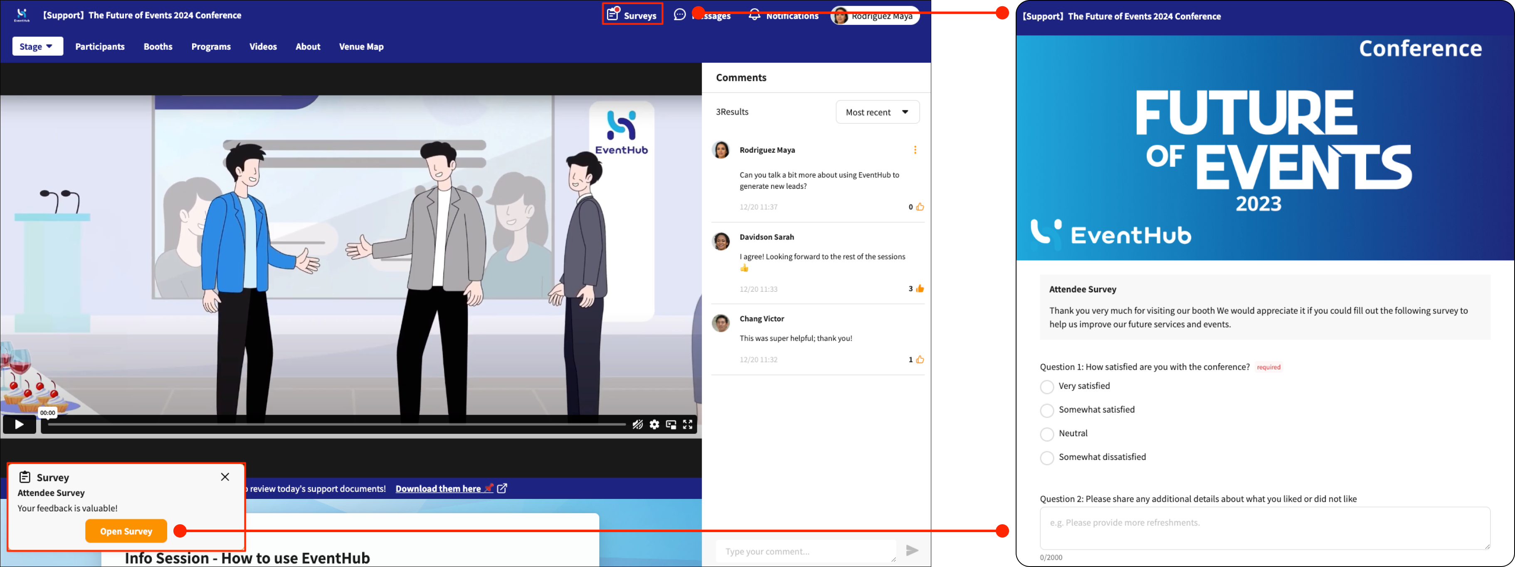Click the 3Results count text

[x=732, y=112]
